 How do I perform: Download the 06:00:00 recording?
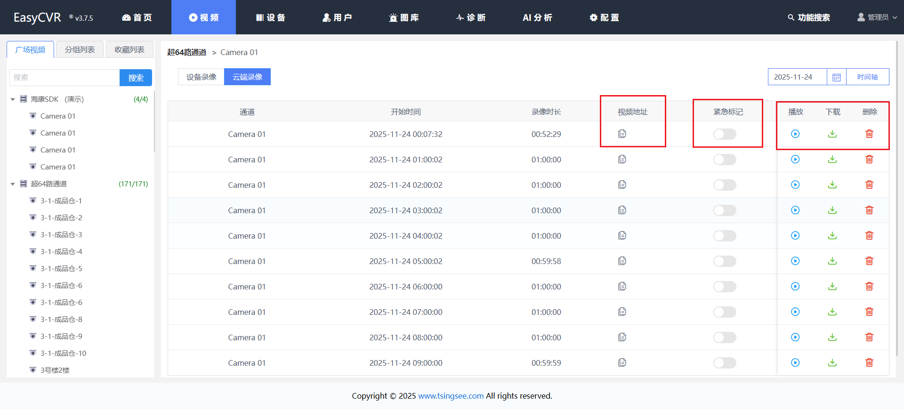832,287
